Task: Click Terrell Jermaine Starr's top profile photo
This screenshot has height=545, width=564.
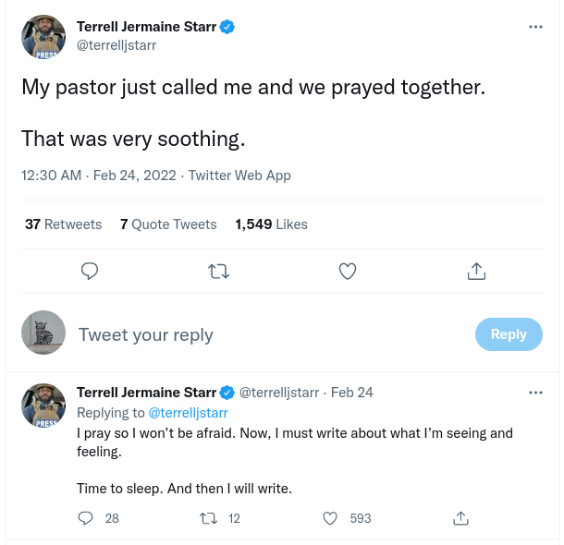Action: coord(43,37)
